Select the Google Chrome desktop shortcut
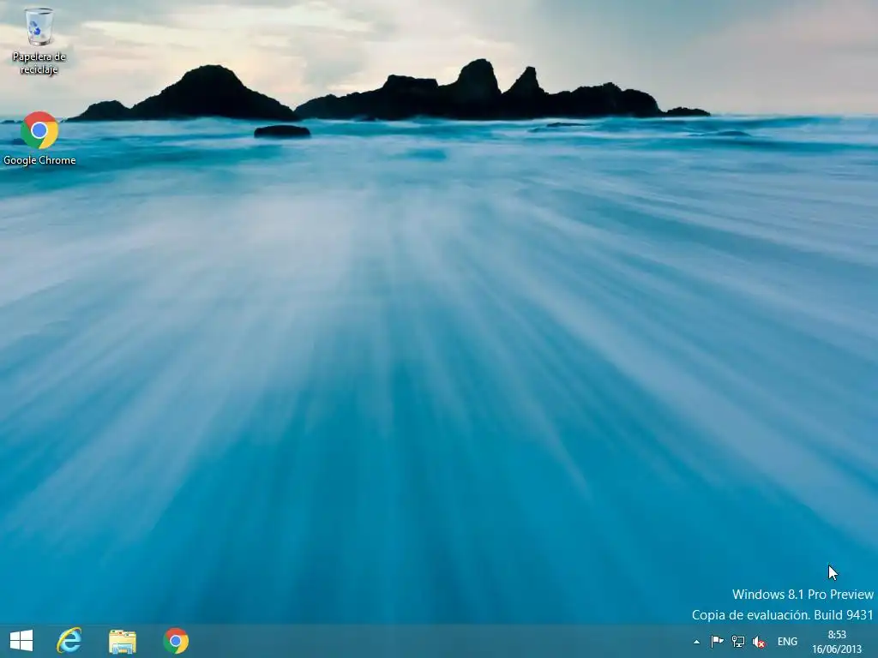The height and width of the screenshot is (658, 878). tap(39, 139)
